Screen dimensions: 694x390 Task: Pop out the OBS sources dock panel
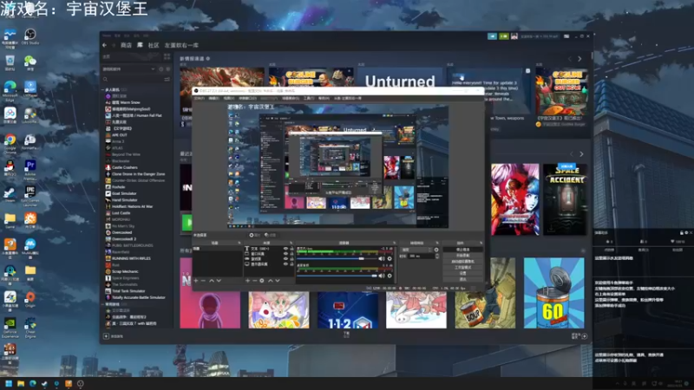[x=291, y=243]
